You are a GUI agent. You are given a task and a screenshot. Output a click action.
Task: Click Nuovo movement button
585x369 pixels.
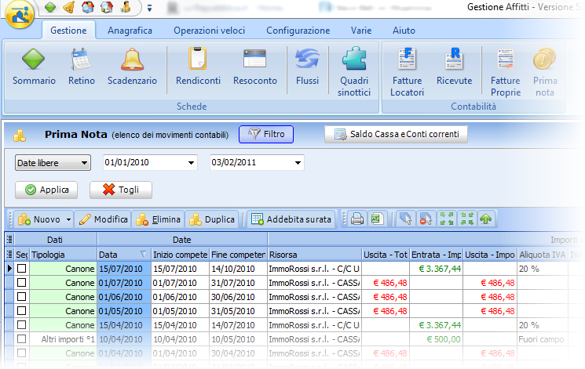(x=40, y=219)
